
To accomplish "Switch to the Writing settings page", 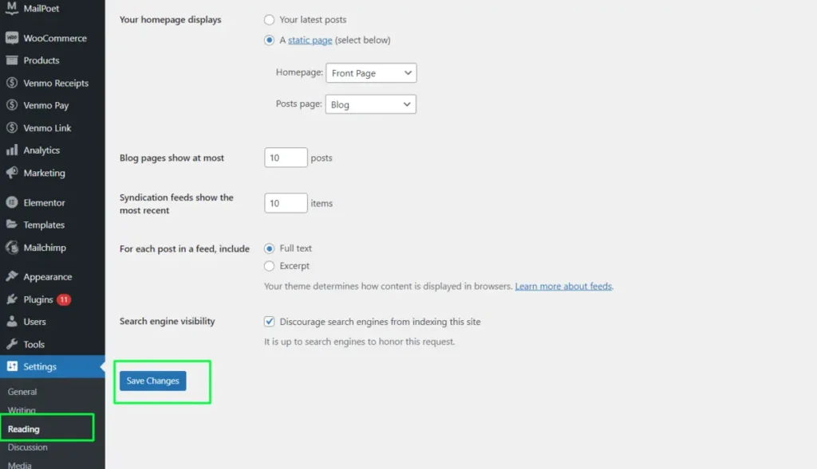I will click(x=22, y=410).
